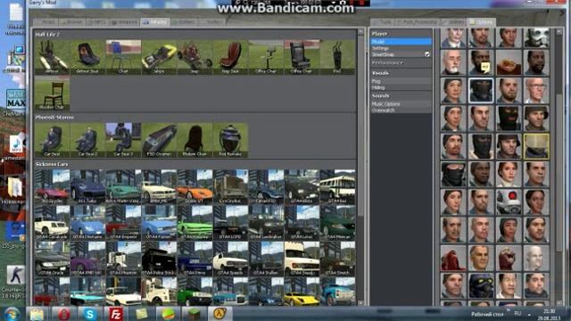Image resolution: width=571 pixels, height=321 pixels.
Task: Spawn the Jeep vehicle
Action: pyautogui.click(x=194, y=57)
